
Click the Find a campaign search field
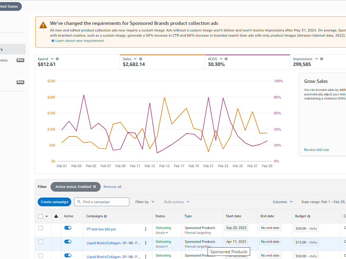pos(102,202)
